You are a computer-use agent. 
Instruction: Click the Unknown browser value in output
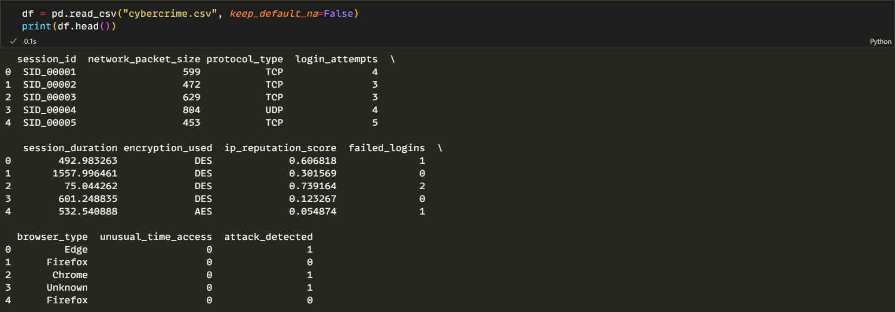(x=67, y=288)
